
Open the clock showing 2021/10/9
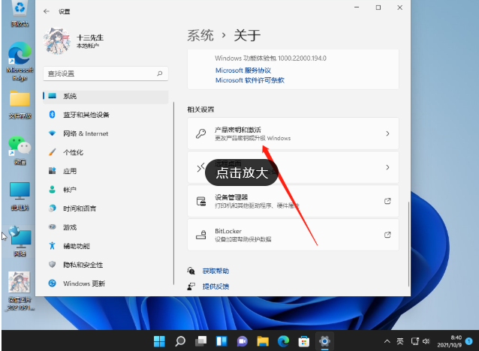pos(450,341)
